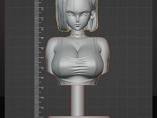Click ruler mark labeled 3
157x118 pixels.
pos(43,98)
